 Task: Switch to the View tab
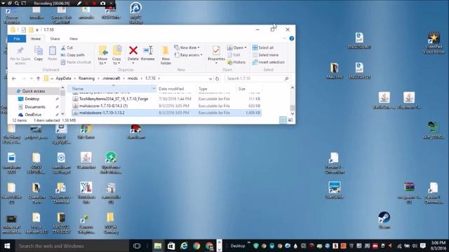(73, 38)
